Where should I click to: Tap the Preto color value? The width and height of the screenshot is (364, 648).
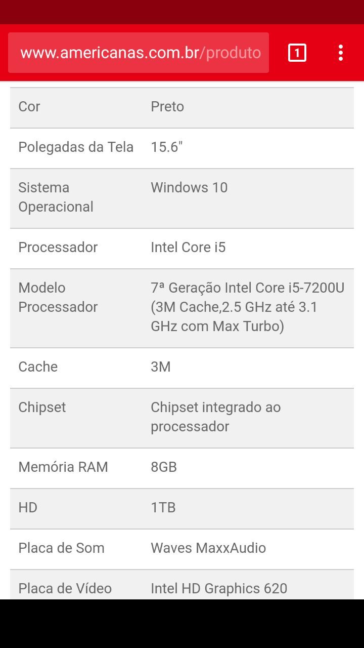point(167,107)
